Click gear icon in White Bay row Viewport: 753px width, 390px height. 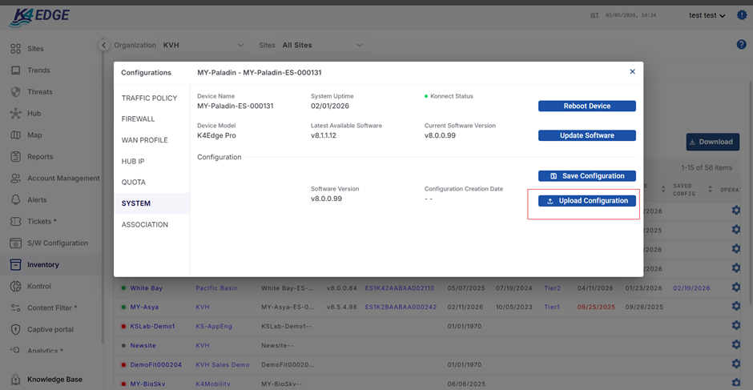(735, 287)
